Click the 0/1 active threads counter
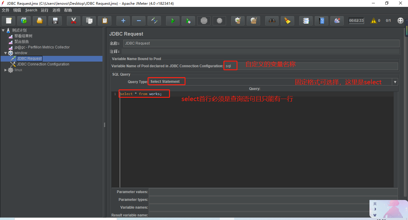Screen dimensions: 408x220 click(388, 21)
